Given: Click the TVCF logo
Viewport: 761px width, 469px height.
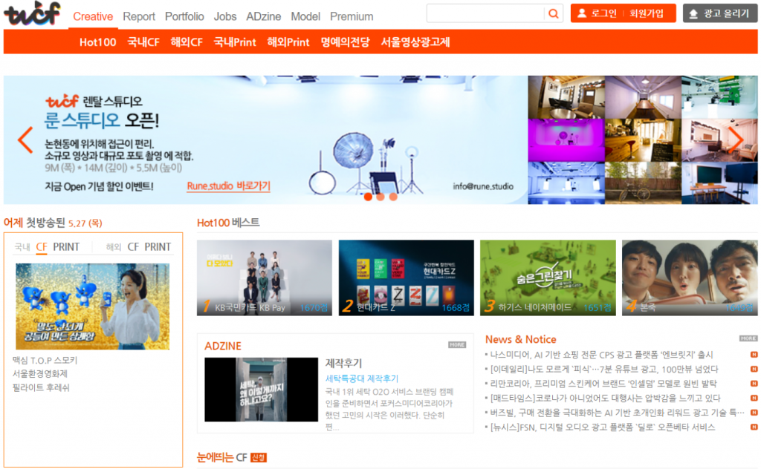Looking at the screenshot, I should (32, 13).
